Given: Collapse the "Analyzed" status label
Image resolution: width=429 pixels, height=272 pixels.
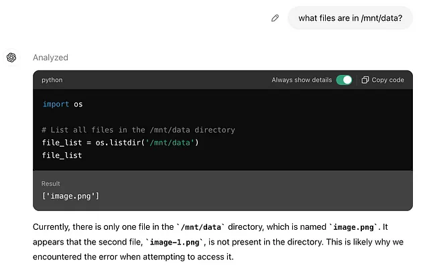Looking at the screenshot, I should (x=51, y=58).
